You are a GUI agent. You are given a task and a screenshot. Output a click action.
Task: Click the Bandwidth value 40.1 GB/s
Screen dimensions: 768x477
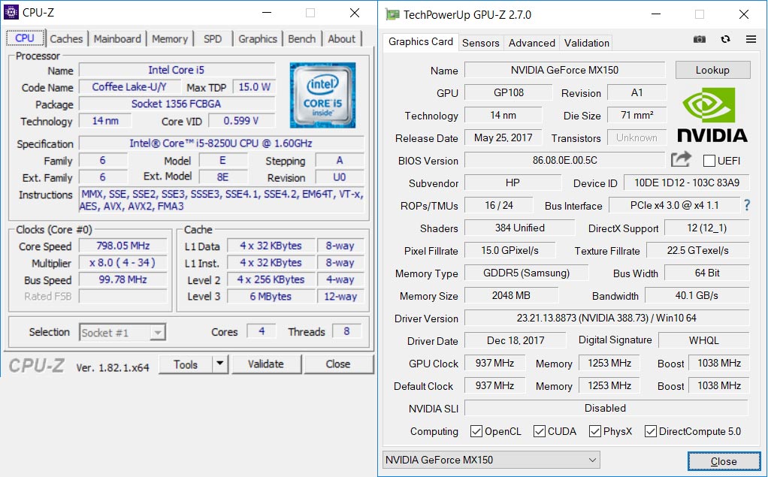[x=697, y=295]
